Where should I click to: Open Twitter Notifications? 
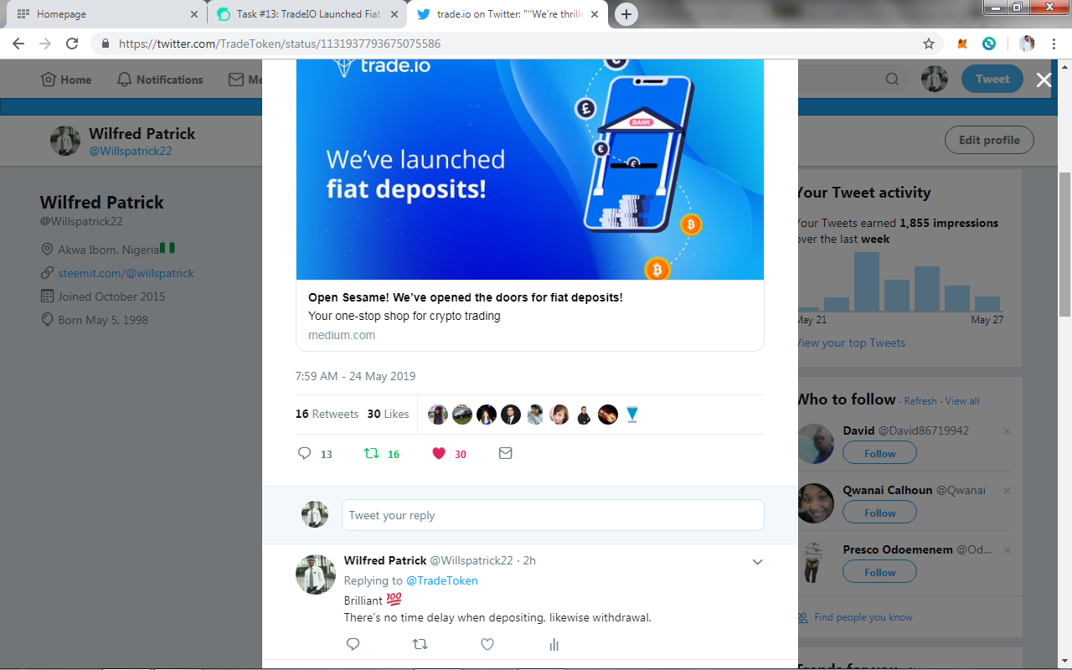point(160,80)
